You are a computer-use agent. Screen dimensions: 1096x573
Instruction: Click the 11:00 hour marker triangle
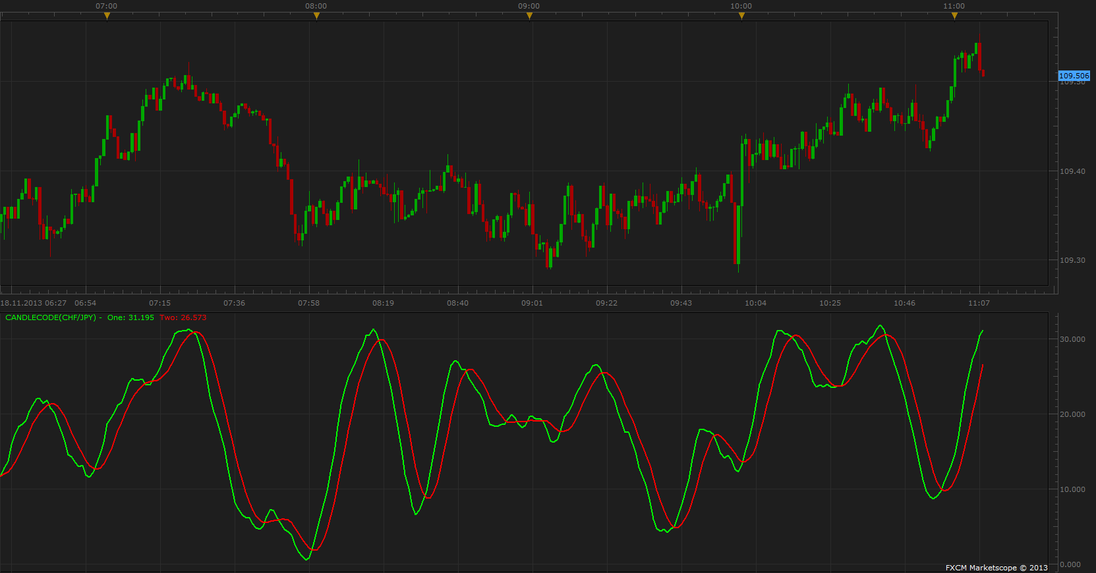coord(954,16)
